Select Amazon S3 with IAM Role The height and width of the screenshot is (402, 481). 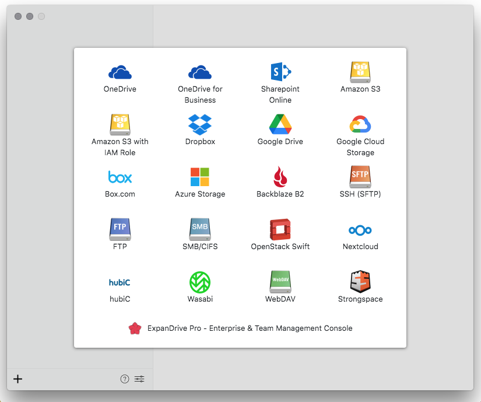click(x=120, y=125)
